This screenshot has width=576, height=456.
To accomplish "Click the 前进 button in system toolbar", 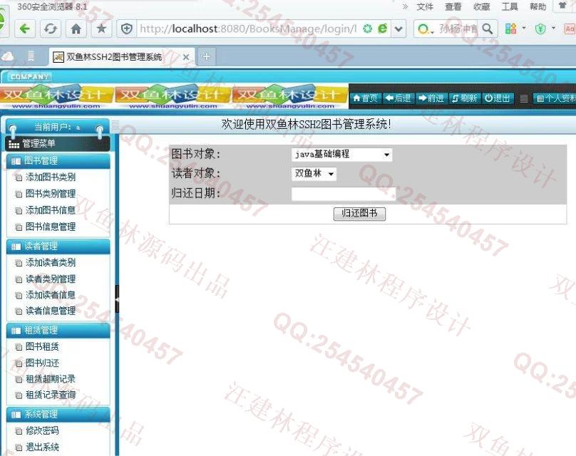I will click(x=431, y=98).
